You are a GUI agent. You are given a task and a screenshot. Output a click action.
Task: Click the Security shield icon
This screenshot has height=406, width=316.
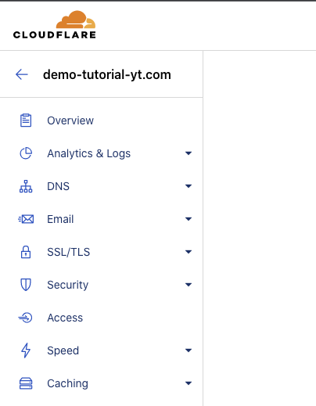click(26, 285)
